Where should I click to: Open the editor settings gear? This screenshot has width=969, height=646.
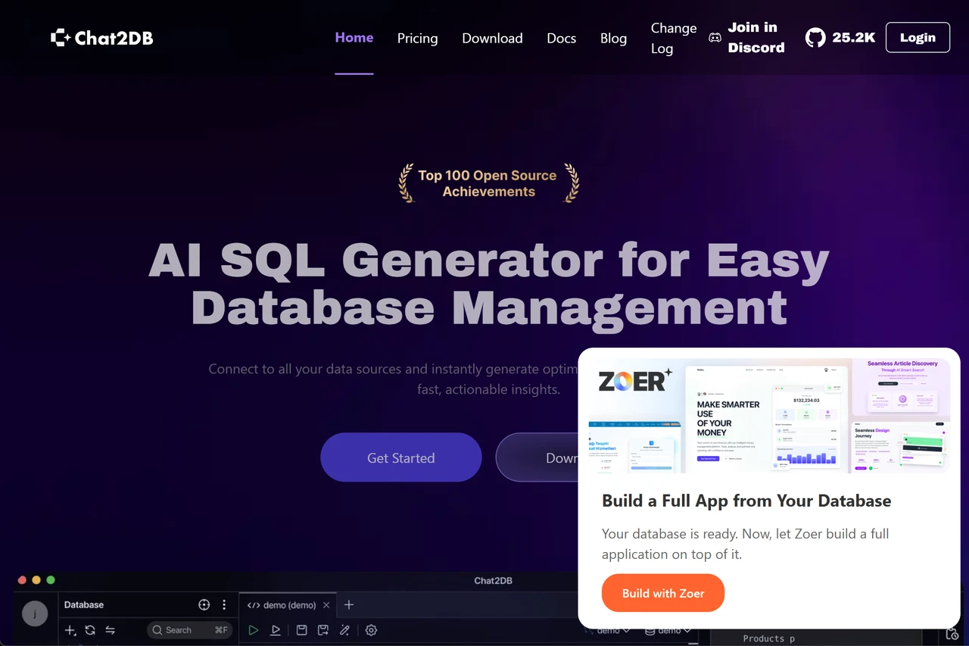coord(371,630)
